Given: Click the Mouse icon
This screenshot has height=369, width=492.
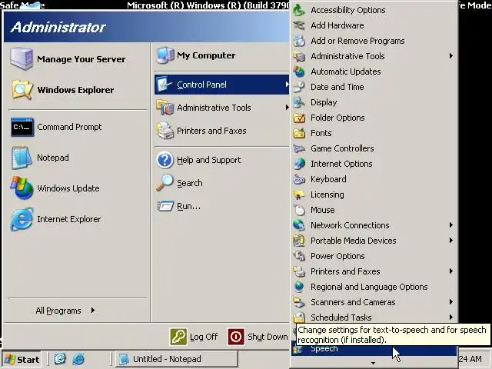Looking at the screenshot, I should point(299,210).
